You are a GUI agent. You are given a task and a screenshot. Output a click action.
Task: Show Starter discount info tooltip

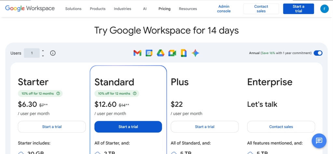click(58, 93)
